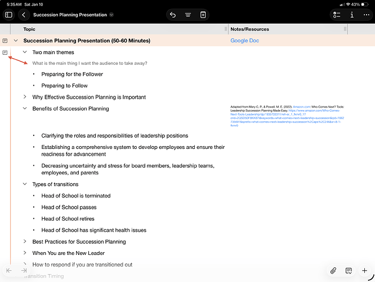The height and width of the screenshot is (282, 375).
Task: Tap the attachment paperclip icon
Action: pyautogui.click(x=333, y=271)
